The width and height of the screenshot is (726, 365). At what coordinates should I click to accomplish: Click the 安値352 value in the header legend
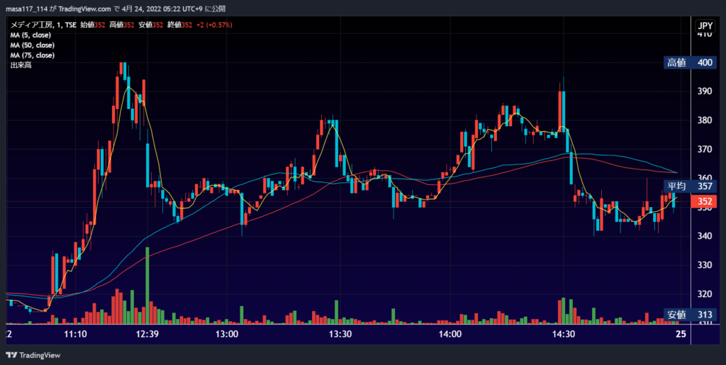151,26
